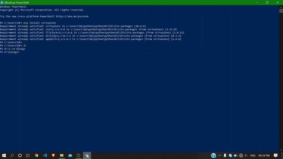Click the 'PS D:\django>' prompt line

point(10,52)
